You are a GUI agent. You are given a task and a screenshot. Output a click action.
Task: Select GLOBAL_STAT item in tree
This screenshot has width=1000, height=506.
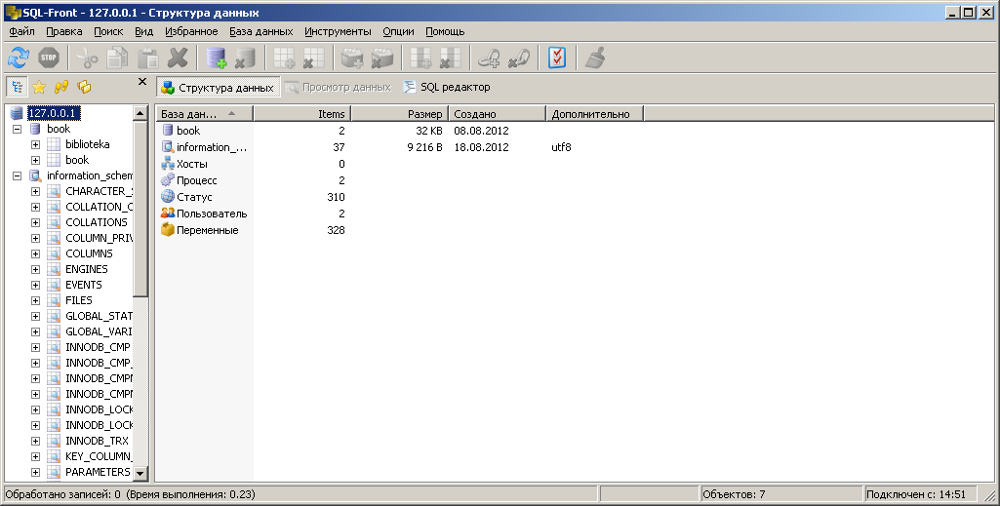coord(99,316)
